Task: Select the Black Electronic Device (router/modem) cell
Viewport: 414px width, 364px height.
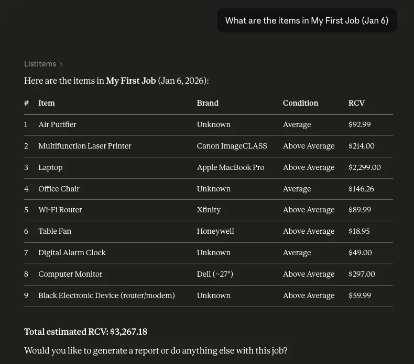Action: tap(107, 295)
